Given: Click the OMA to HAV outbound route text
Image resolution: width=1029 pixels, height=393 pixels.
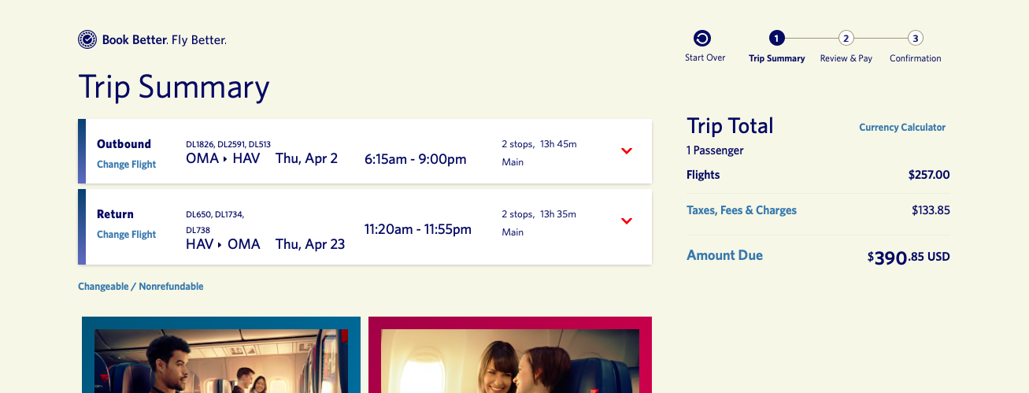Looking at the screenshot, I should pos(223,158).
